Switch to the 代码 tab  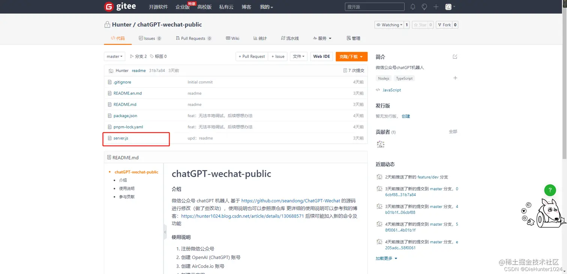(x=118, y=38)
